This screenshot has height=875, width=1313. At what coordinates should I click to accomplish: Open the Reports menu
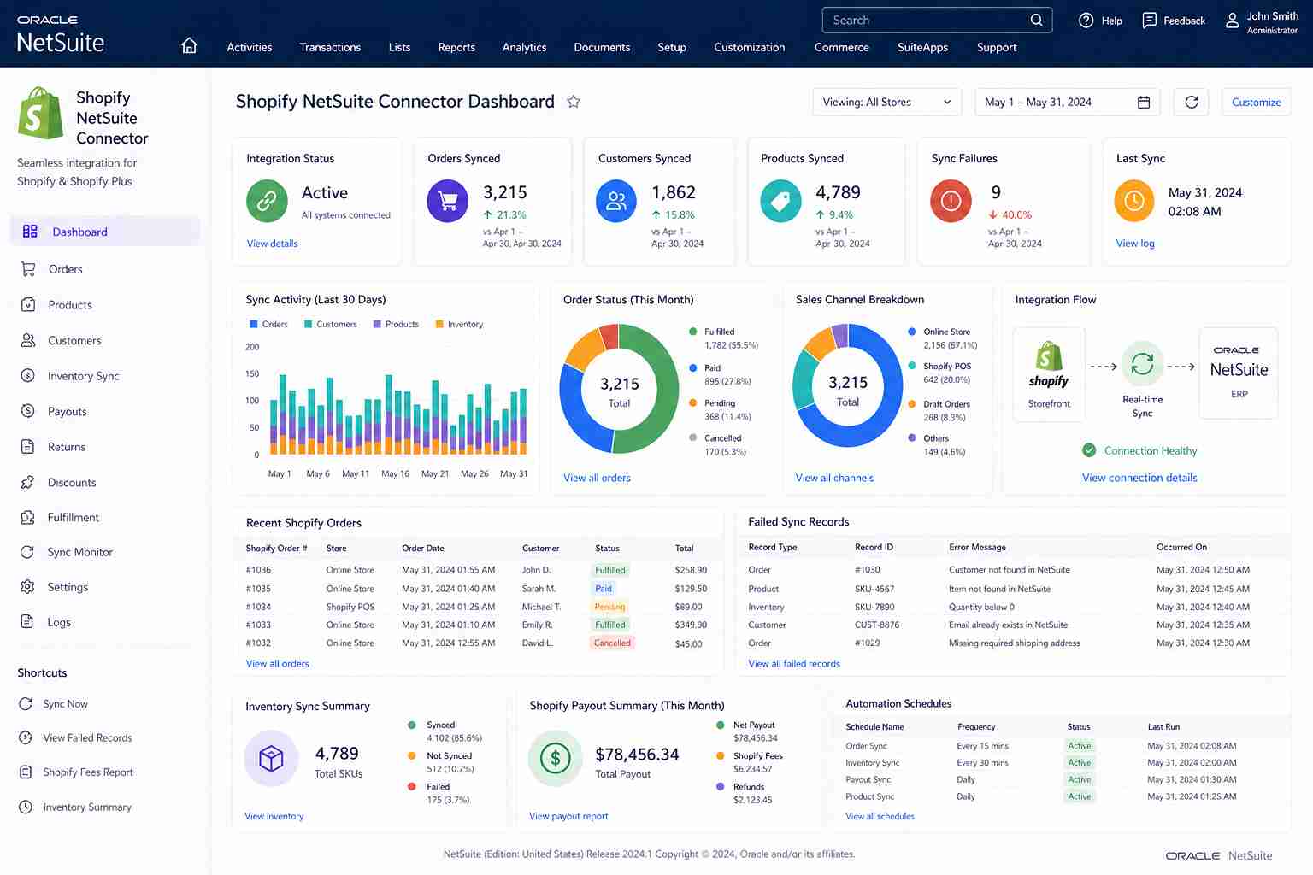coord(456,47)
